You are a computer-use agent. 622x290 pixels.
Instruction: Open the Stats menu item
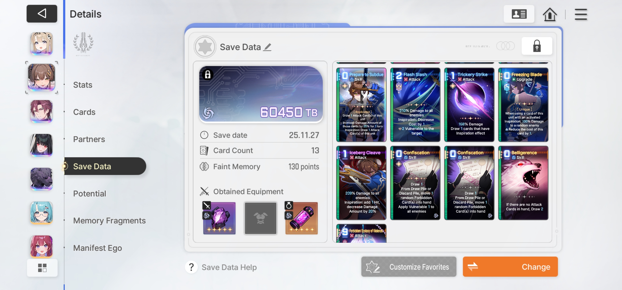83,85
